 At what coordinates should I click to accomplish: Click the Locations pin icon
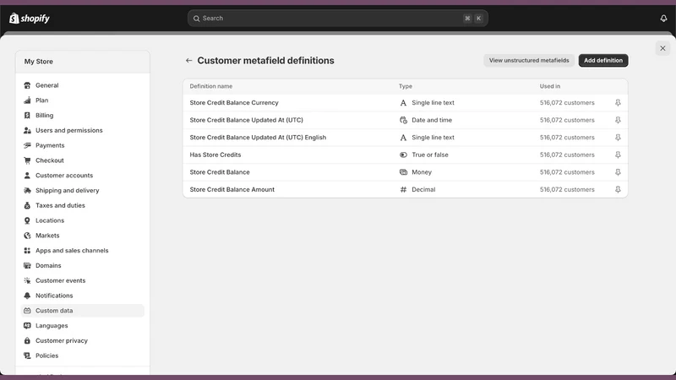[27, 220]
